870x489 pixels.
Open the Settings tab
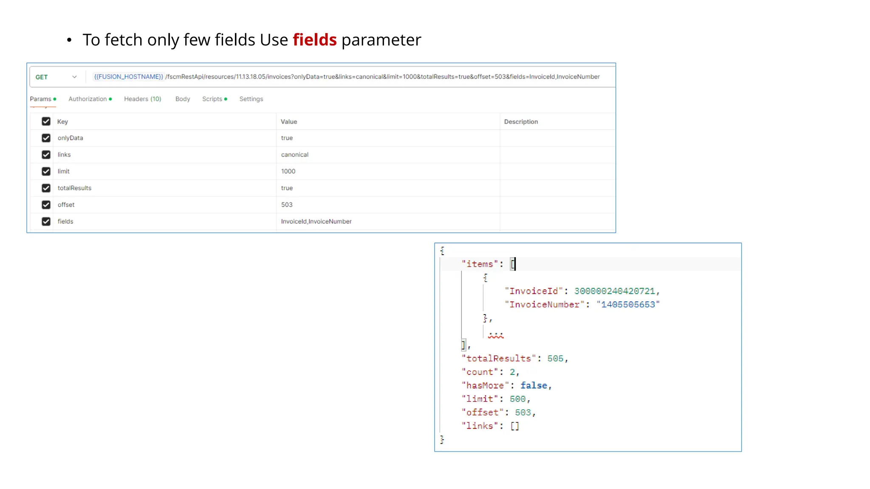tap(251, 99)
